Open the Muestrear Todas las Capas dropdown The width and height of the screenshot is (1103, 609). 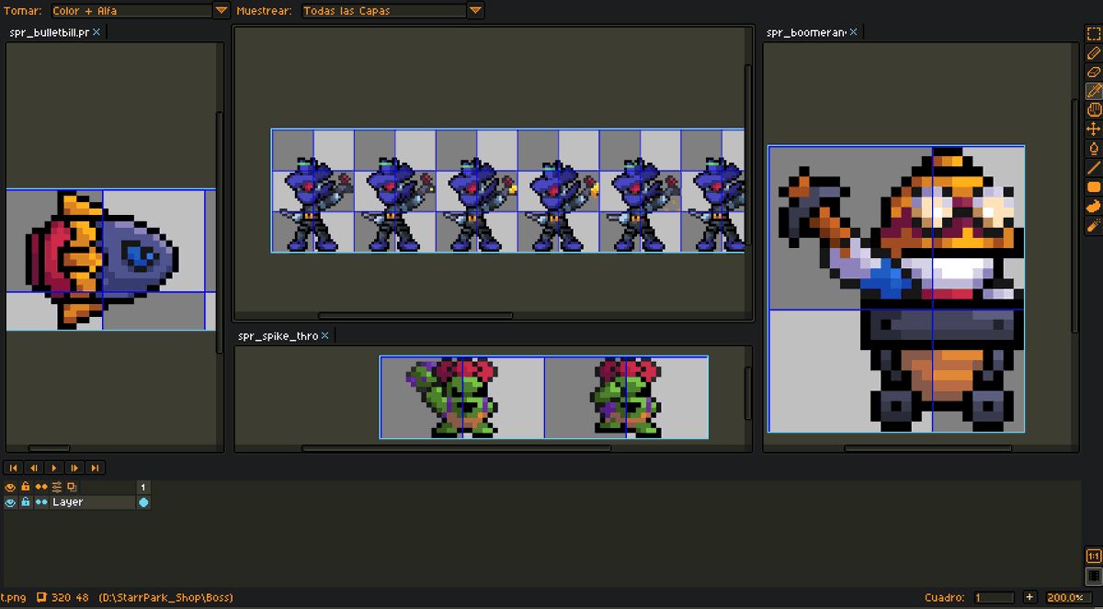click(383, 11)
